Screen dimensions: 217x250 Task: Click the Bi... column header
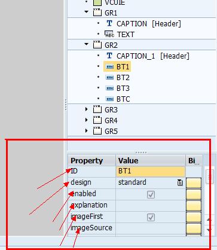(x=194, y=160)
